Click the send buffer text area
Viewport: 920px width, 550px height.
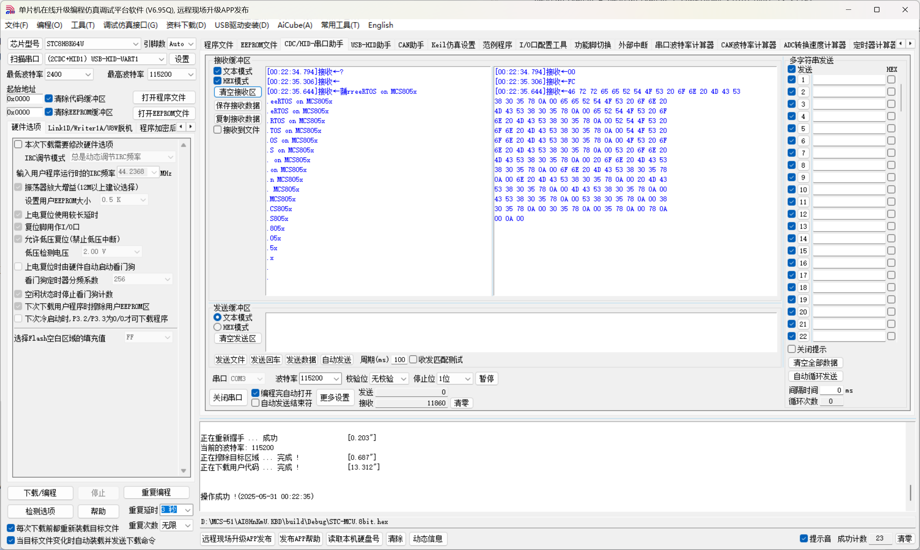(x=521, y=332)
